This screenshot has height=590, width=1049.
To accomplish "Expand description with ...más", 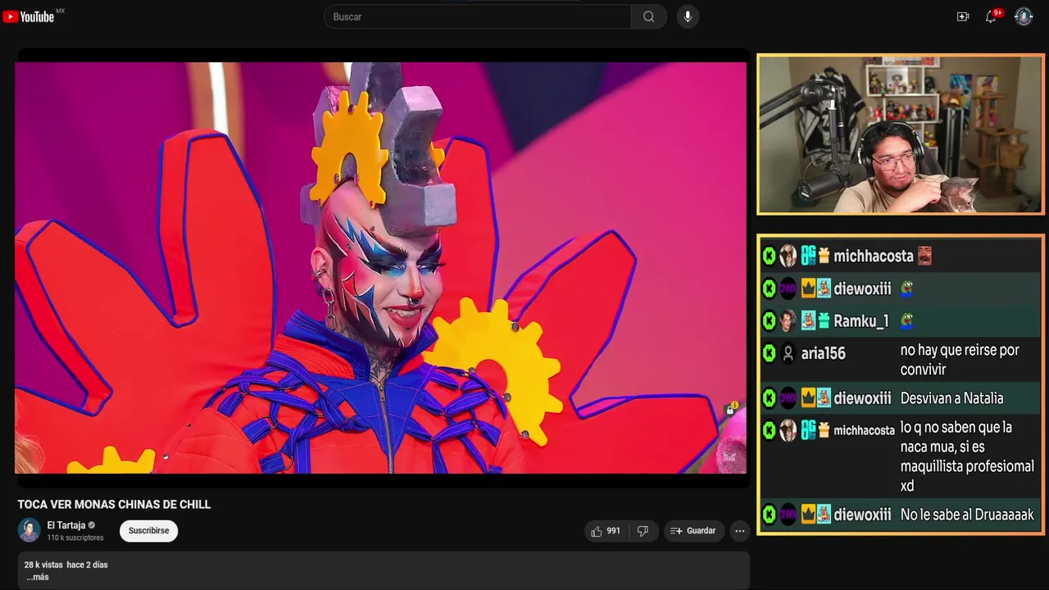I will click(x=38, y=577).
